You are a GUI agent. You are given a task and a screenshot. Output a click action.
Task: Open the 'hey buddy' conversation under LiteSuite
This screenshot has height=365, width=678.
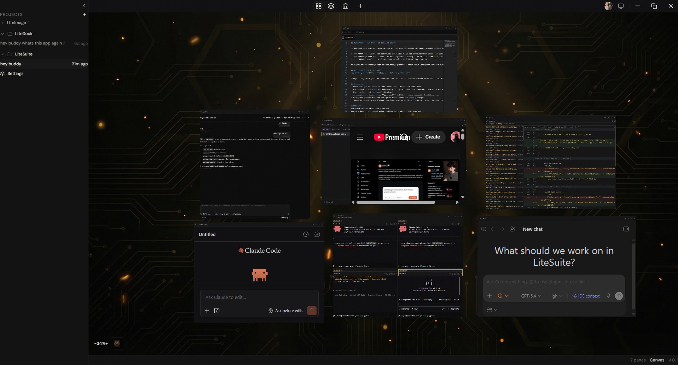coord(11,64)
